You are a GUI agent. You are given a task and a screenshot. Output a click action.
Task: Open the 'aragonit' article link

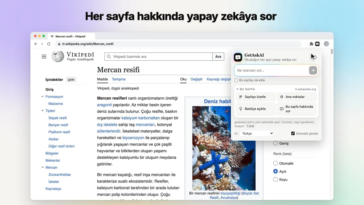coord(104,105)
